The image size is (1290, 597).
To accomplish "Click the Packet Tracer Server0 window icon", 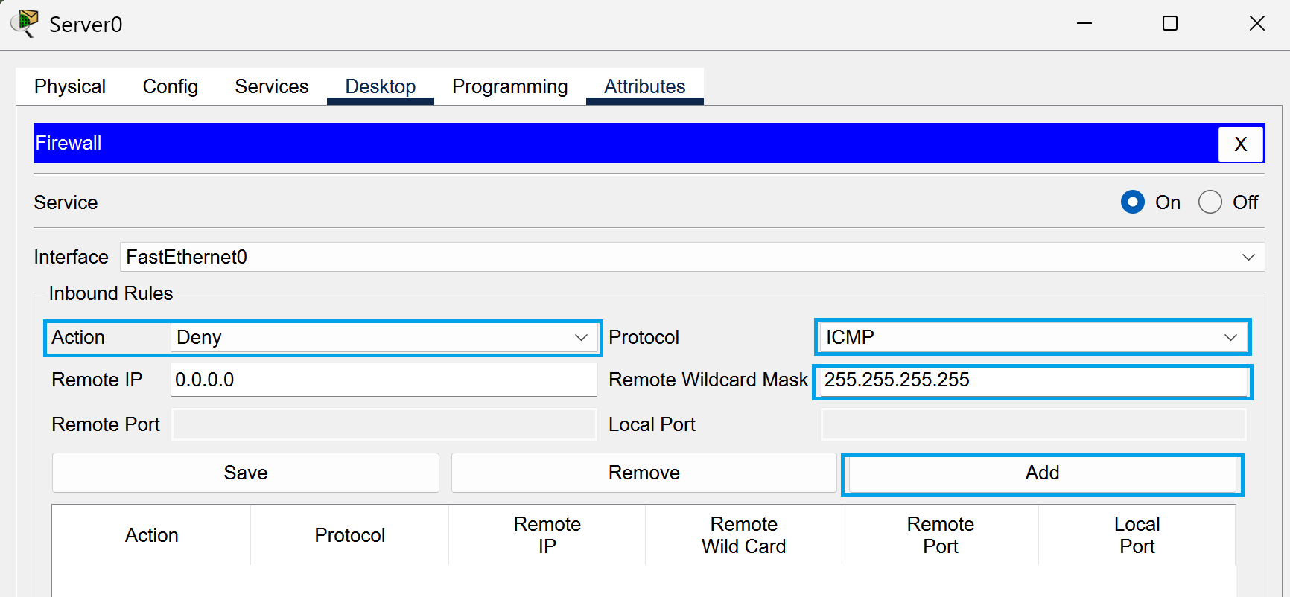I will pos(25,23).
